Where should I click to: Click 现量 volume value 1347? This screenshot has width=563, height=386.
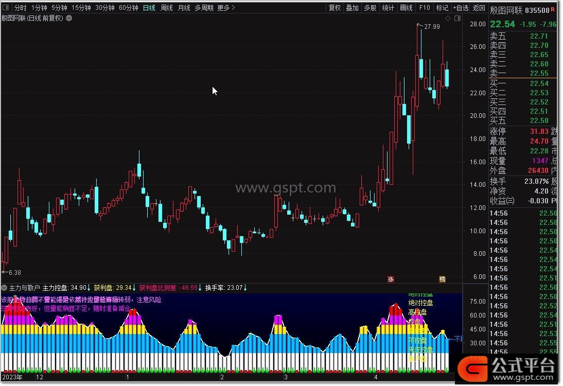[x=540, y=161]
